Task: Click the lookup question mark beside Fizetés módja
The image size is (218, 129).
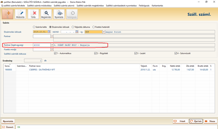Action: [x=52, y=49]
